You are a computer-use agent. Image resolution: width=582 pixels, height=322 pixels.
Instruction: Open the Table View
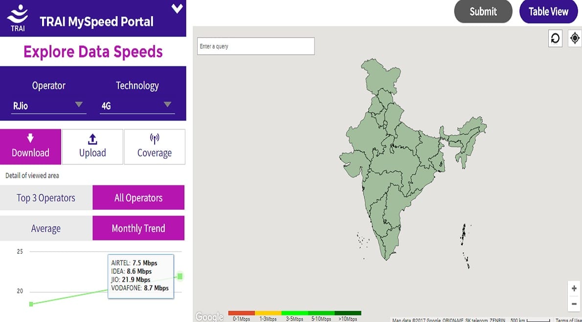(x=548, y=12)
